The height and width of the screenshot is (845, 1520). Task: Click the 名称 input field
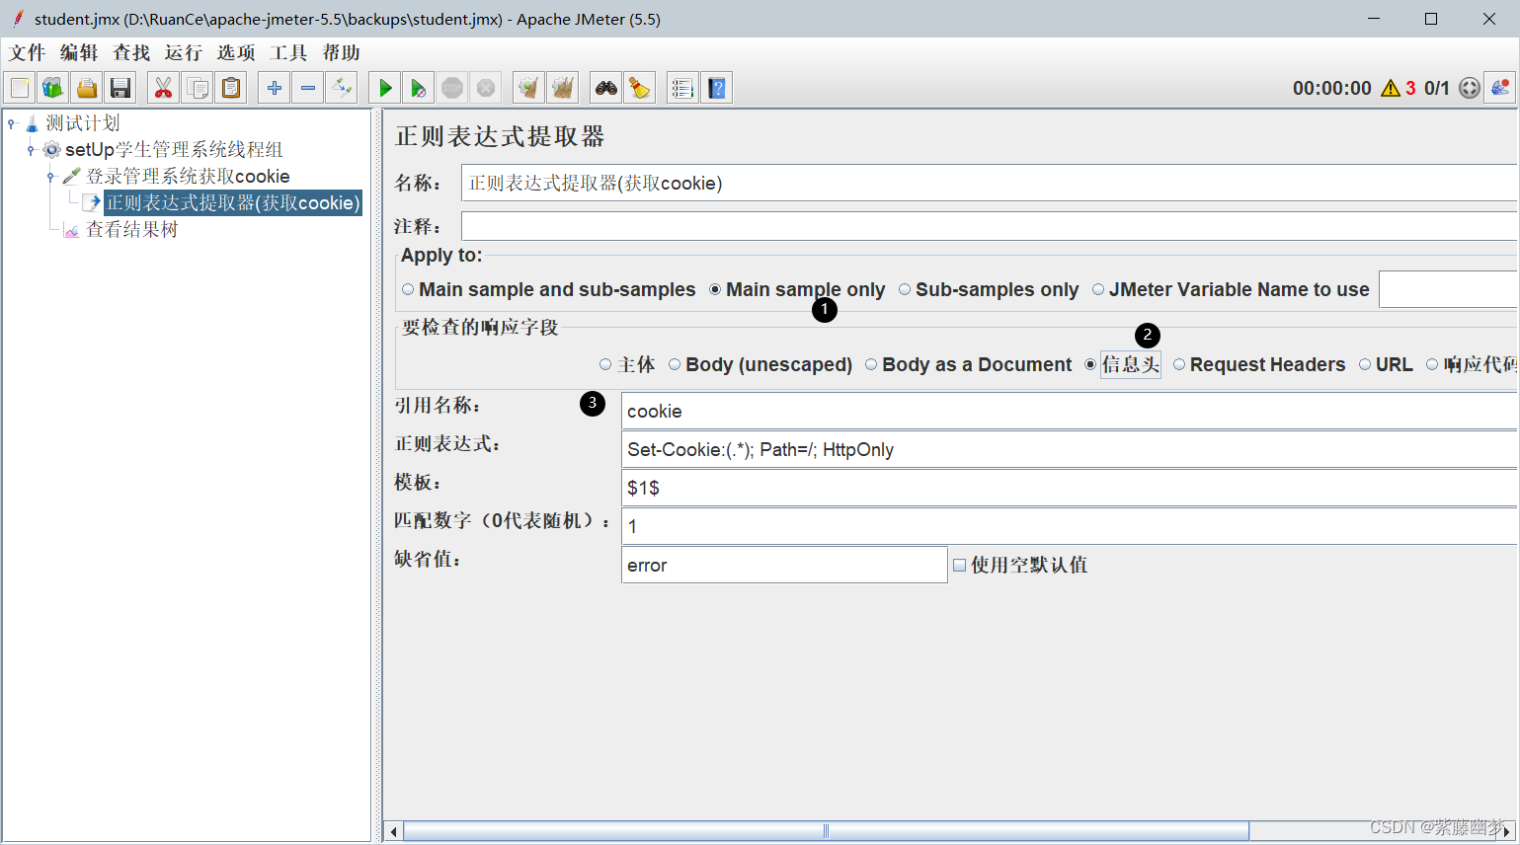pos(989,183)
